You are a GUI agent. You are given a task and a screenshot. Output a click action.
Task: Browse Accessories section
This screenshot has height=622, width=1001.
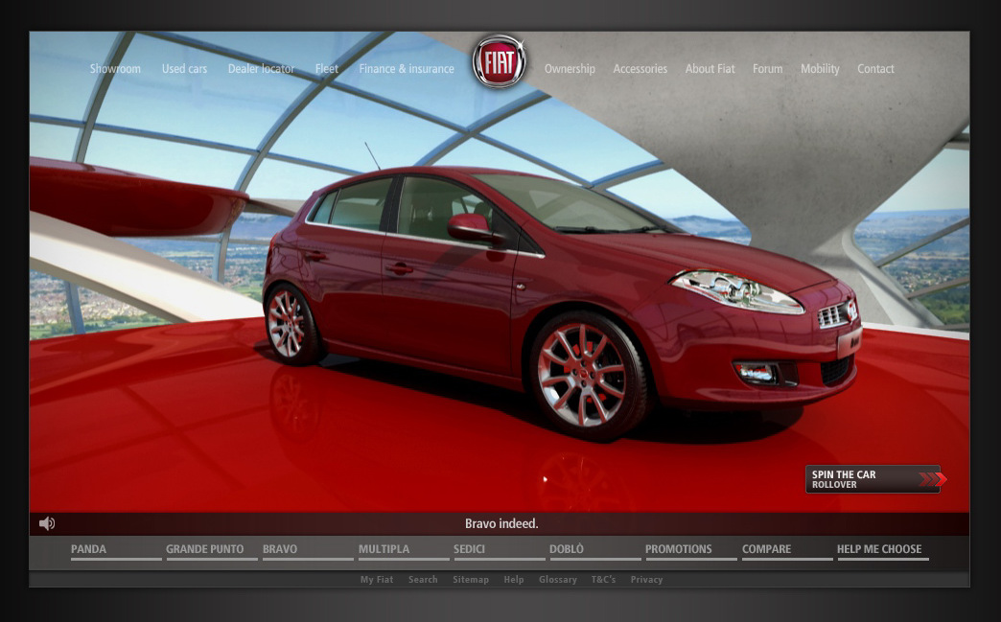(640, 68)
